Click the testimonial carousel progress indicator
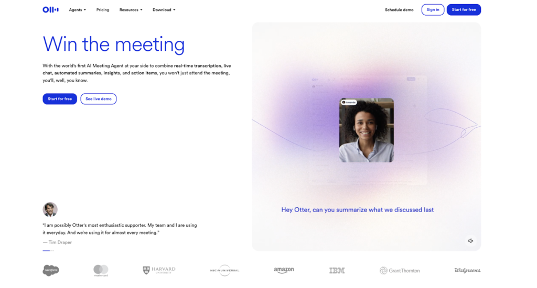The height and width of the screenshot is (288, 537). pyautogui.click(x=48, y=251)
